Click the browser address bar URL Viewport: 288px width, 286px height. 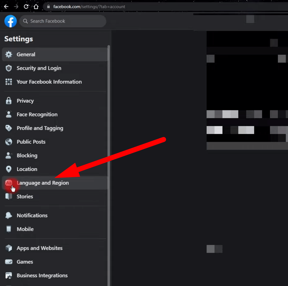pyautogui.click(x=89, y=7)
